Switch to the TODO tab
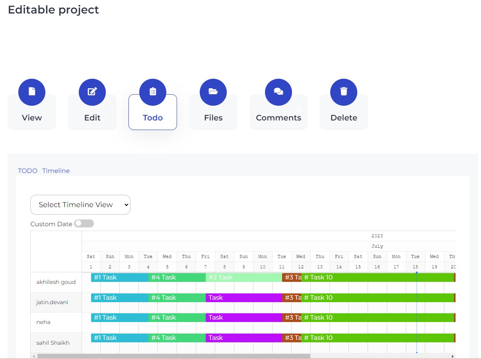The image size is (481, 359). (28, 171)
